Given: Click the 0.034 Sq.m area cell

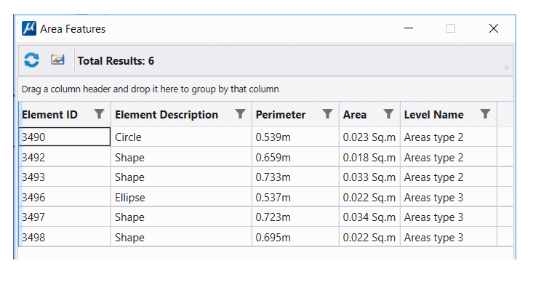Looking at the screenshot, I should click(369, 217).
